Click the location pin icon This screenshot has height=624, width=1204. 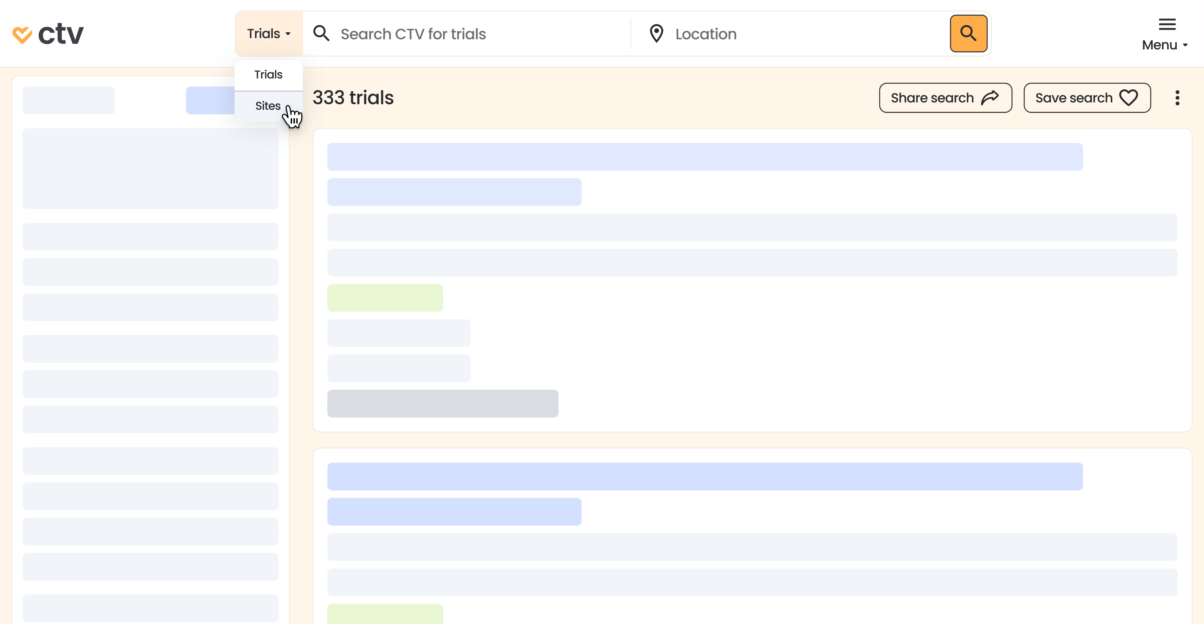[x=656, y=34]
